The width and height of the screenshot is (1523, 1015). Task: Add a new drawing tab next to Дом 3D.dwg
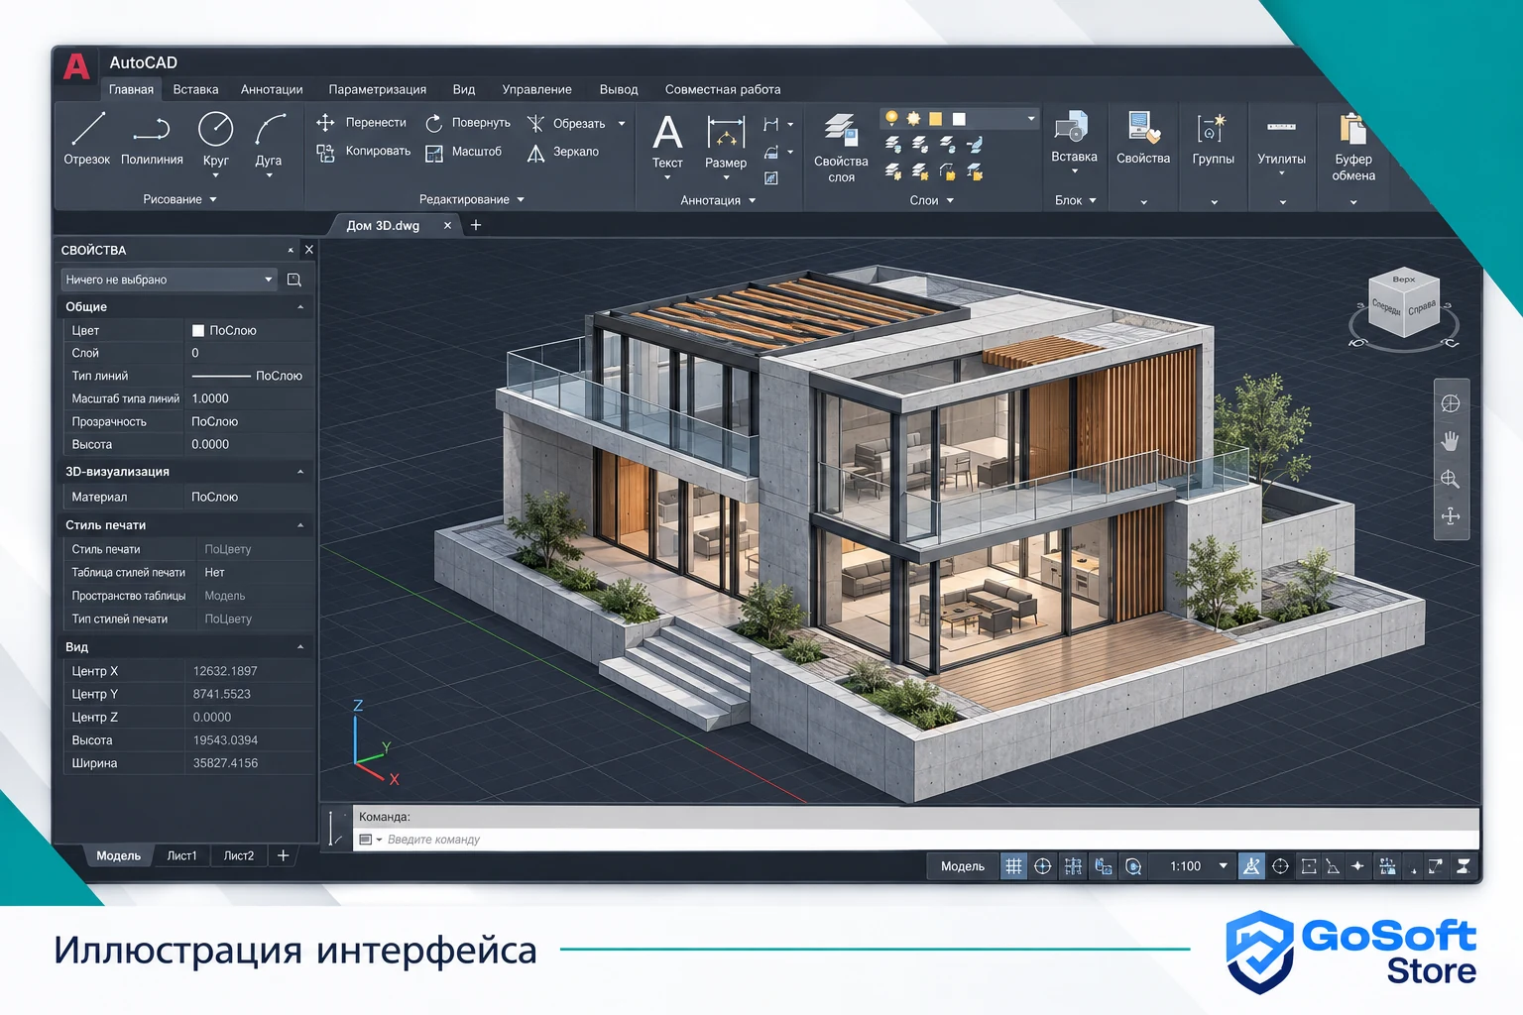[x=476, y=225]
